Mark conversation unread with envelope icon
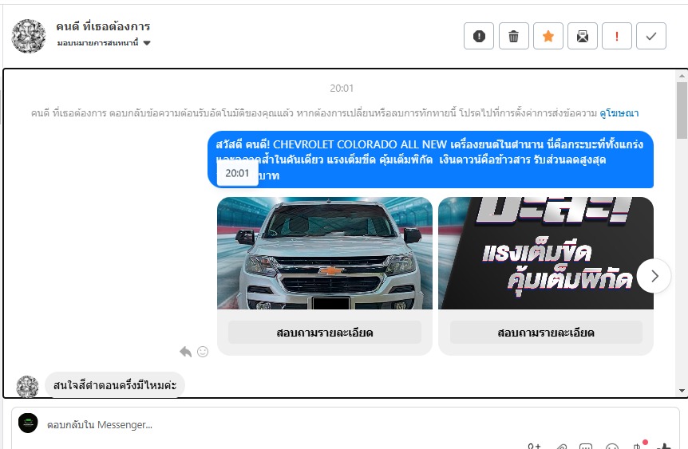688x449 pixels. pos(583,36)
